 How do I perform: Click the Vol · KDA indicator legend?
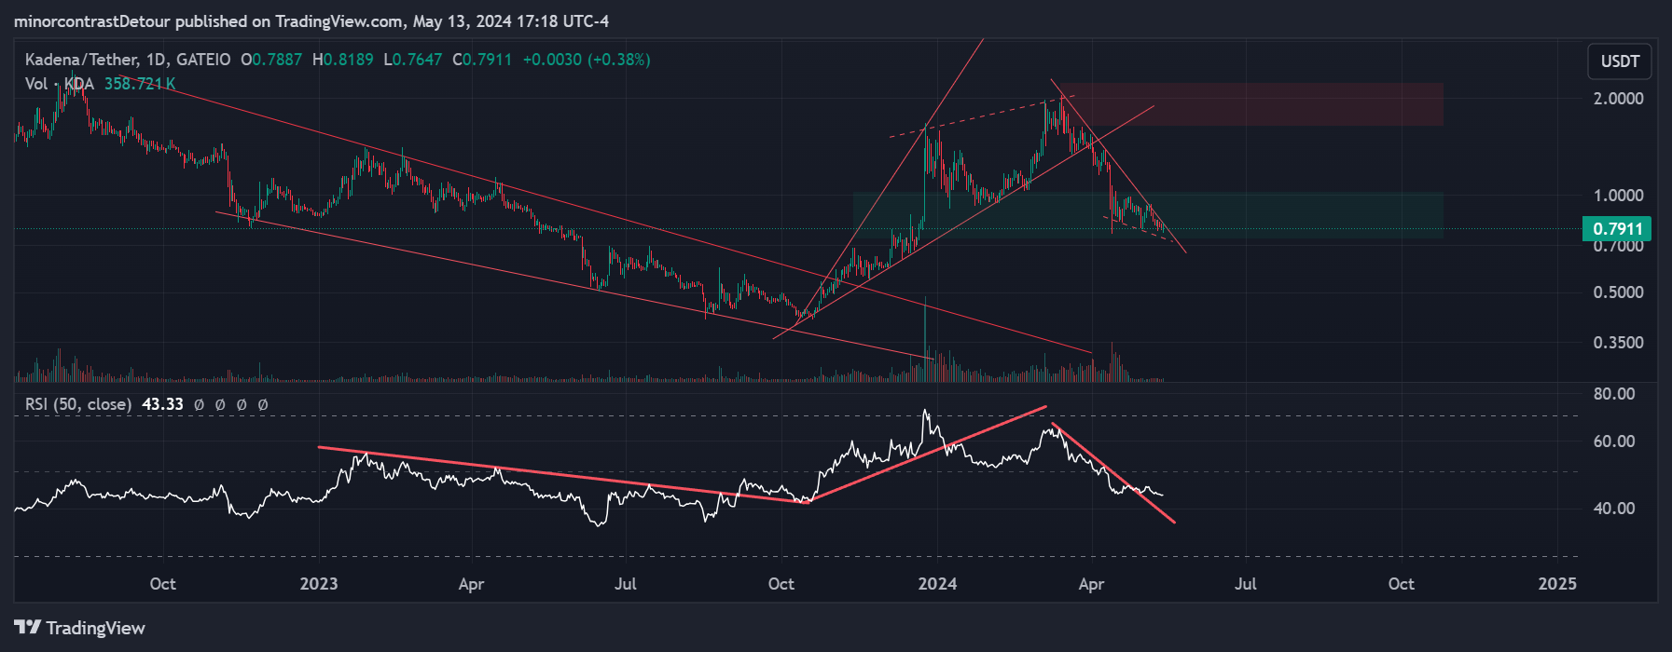60,84
